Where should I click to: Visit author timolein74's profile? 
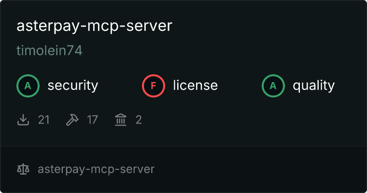coord(49,50)
